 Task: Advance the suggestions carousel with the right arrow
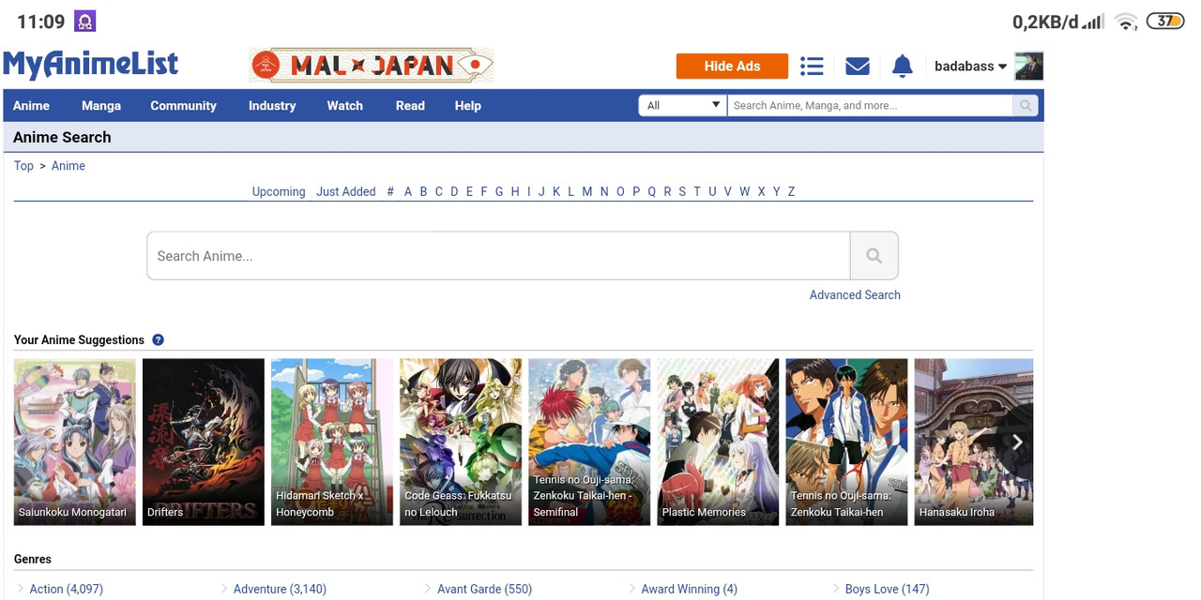[x=1017, y=442]
